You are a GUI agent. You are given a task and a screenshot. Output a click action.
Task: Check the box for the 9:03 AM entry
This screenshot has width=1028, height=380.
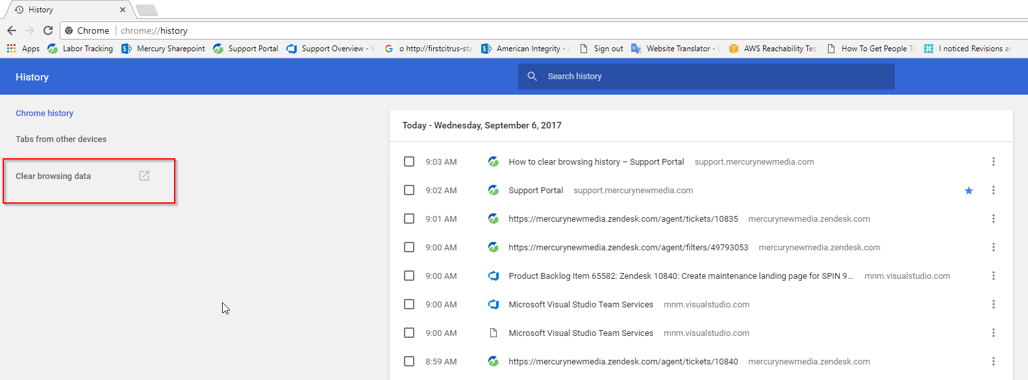click(409, 161)
